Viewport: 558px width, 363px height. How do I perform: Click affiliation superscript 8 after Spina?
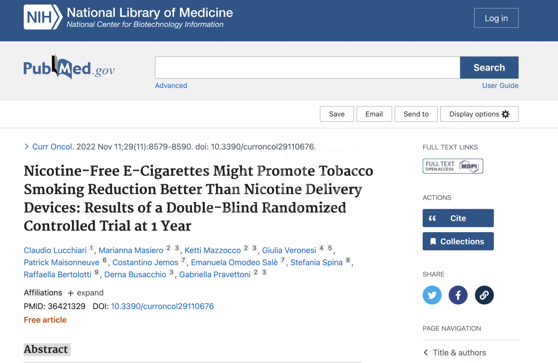pos(348,260)
